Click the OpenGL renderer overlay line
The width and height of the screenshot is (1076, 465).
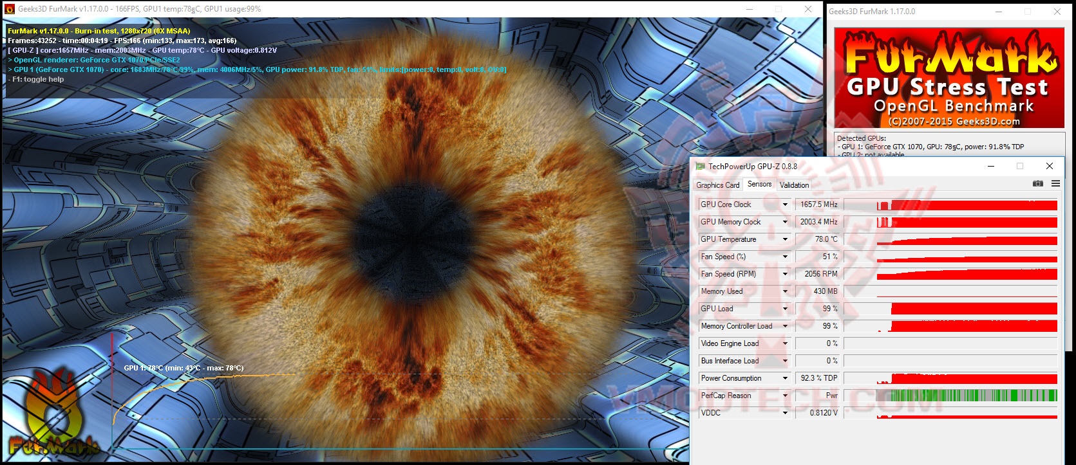pyautogui.click(x=94, y=60)
